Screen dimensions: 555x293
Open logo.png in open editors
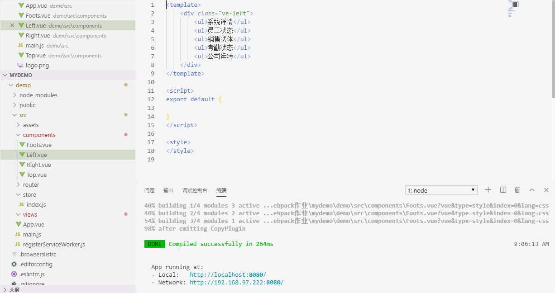pos(67,66)
